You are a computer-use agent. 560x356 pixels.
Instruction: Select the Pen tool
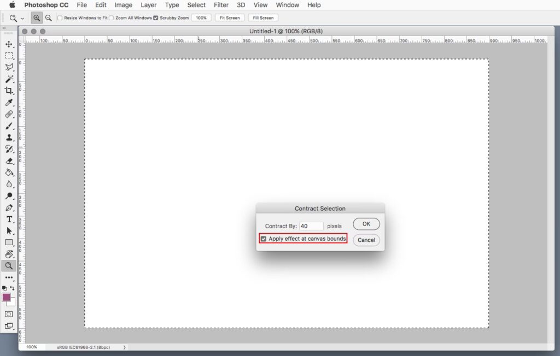point(9,207)
